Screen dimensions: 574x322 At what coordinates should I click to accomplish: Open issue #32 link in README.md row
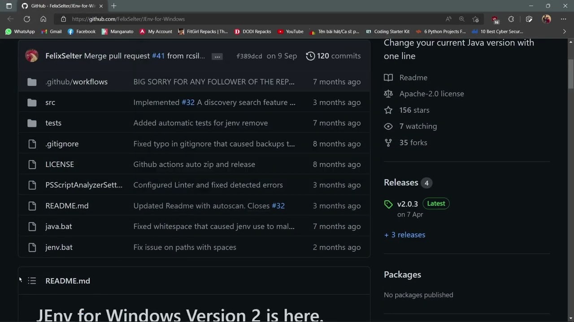coord(278,206)
